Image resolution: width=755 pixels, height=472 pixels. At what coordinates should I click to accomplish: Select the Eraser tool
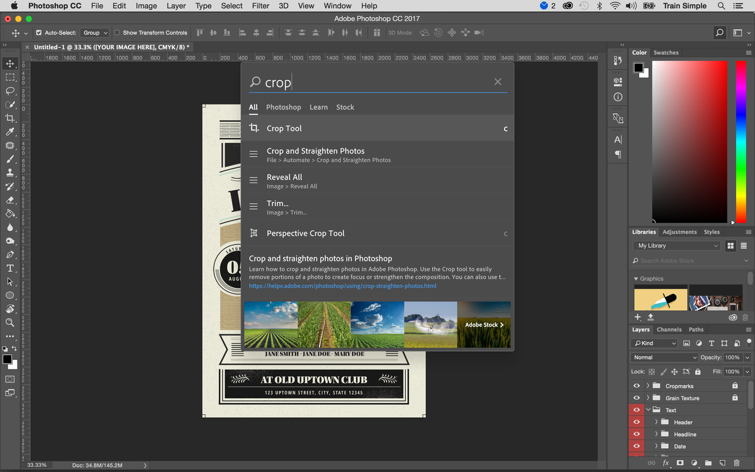[x=10, y=200]
